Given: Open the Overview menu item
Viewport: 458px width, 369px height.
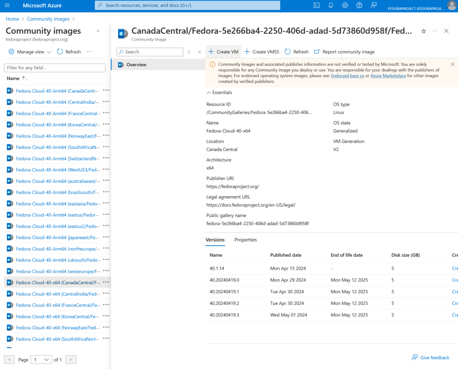Looking at the screenshot, I should [158, 65].
